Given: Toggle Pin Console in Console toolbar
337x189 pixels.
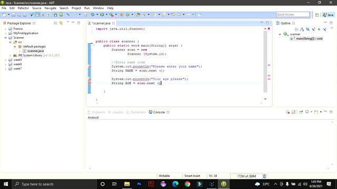Looking at the screenshot, I should tap(301, 112).
